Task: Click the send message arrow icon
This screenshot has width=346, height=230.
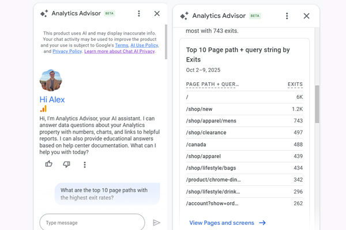Action: point(156,223)
